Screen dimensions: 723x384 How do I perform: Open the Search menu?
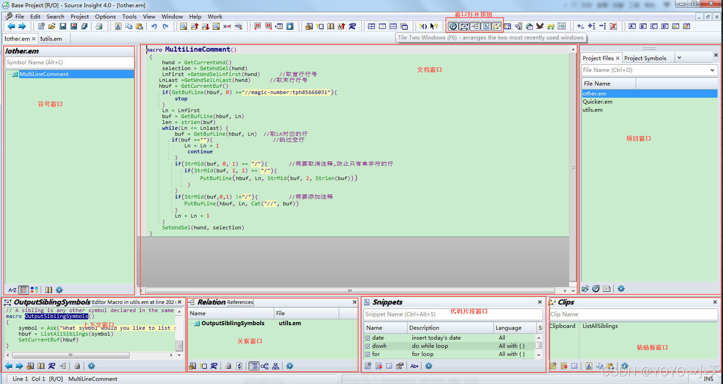click(x=55, y=16)
